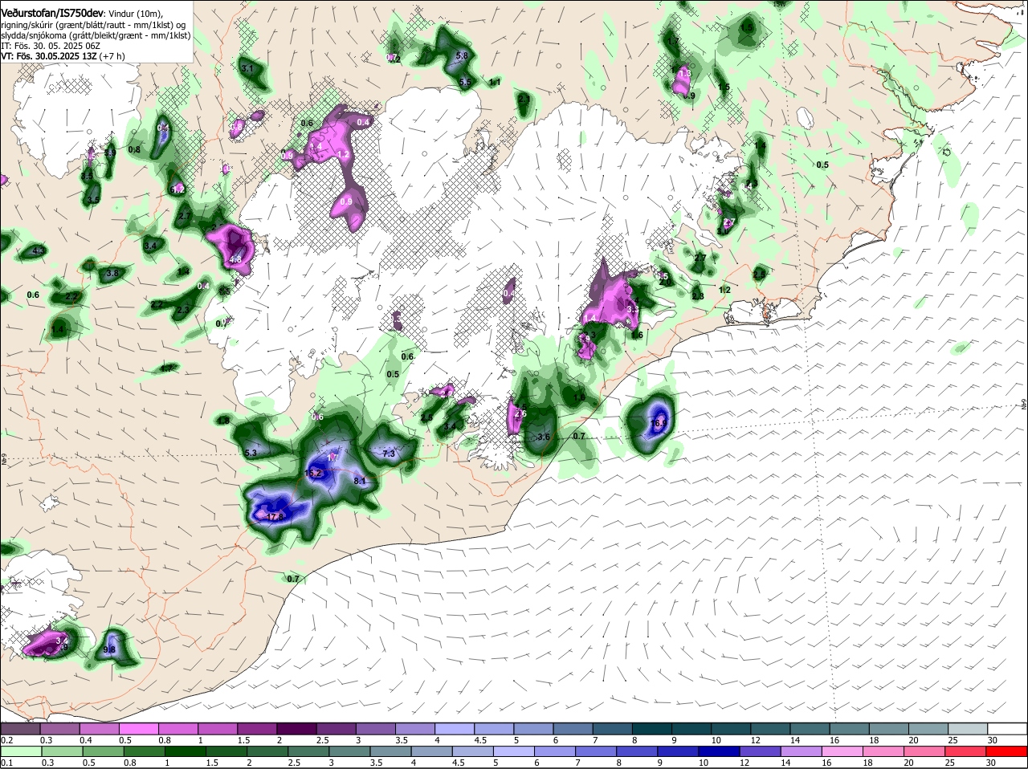Screen dimensions: 1028x769
Task: Click the 4.8 value in pink cell
Action: pos(235,259)
